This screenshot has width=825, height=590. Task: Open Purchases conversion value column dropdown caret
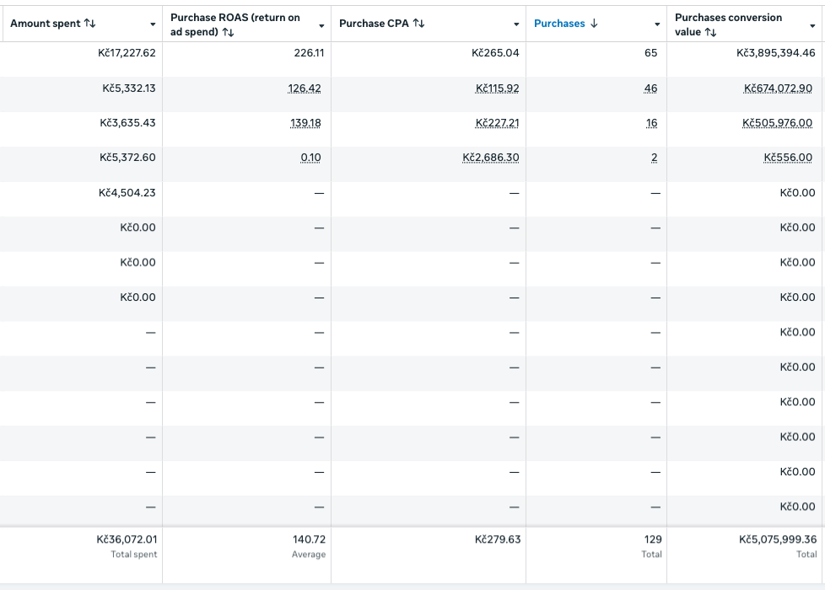click(812, 25)
